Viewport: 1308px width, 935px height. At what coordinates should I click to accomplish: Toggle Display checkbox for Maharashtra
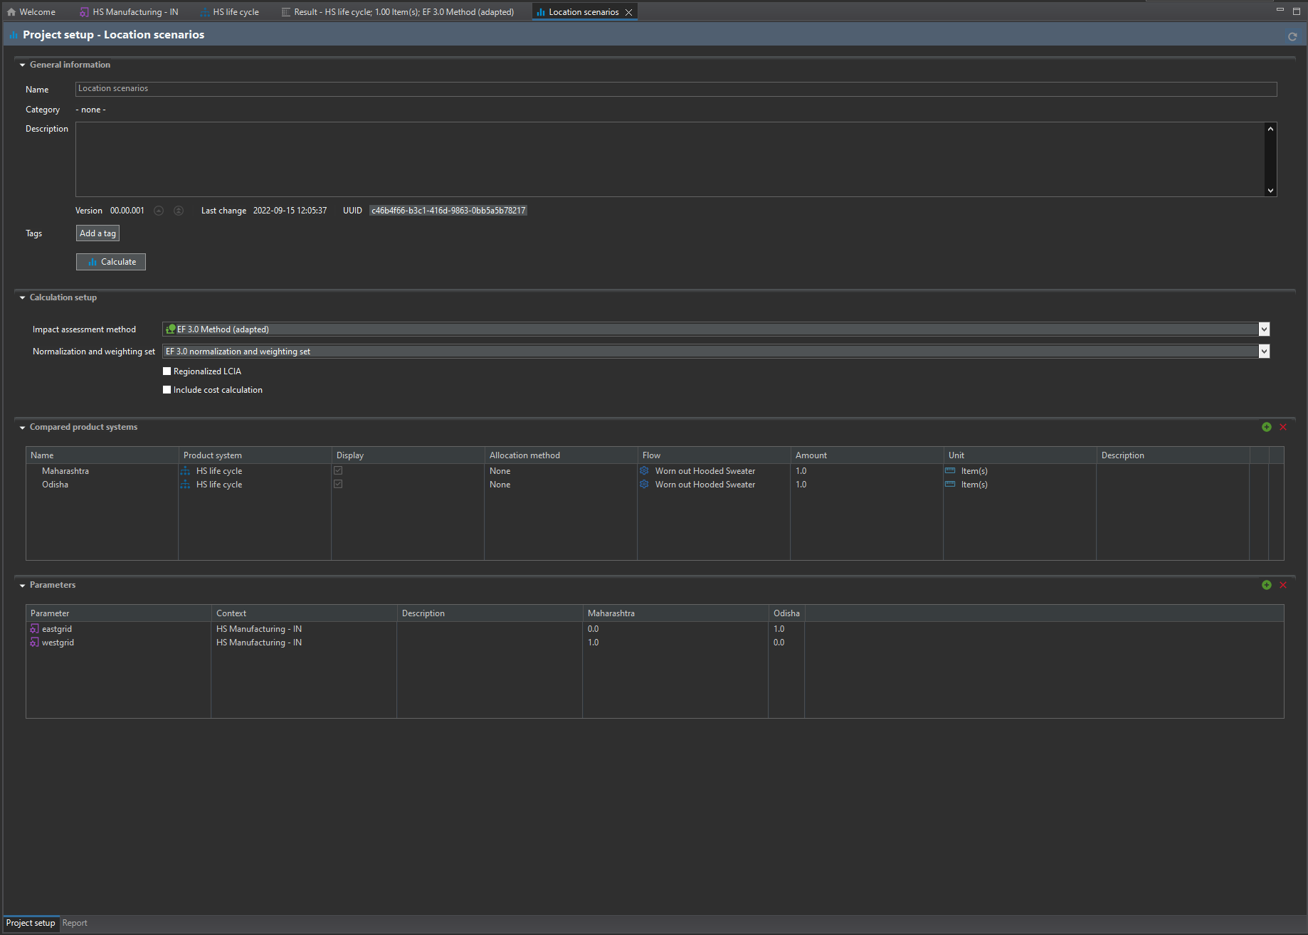338,471
